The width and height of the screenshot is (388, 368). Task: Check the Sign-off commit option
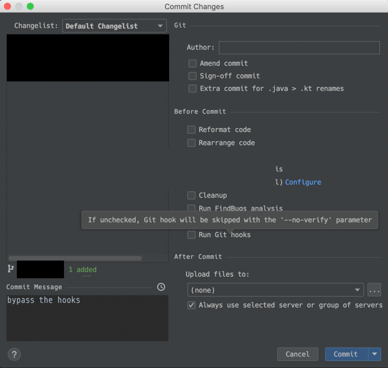point(192,76)
